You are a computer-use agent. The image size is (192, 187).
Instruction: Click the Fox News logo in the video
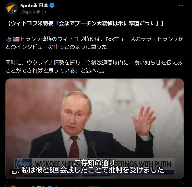pyautogui.click(x=23, y=165)
